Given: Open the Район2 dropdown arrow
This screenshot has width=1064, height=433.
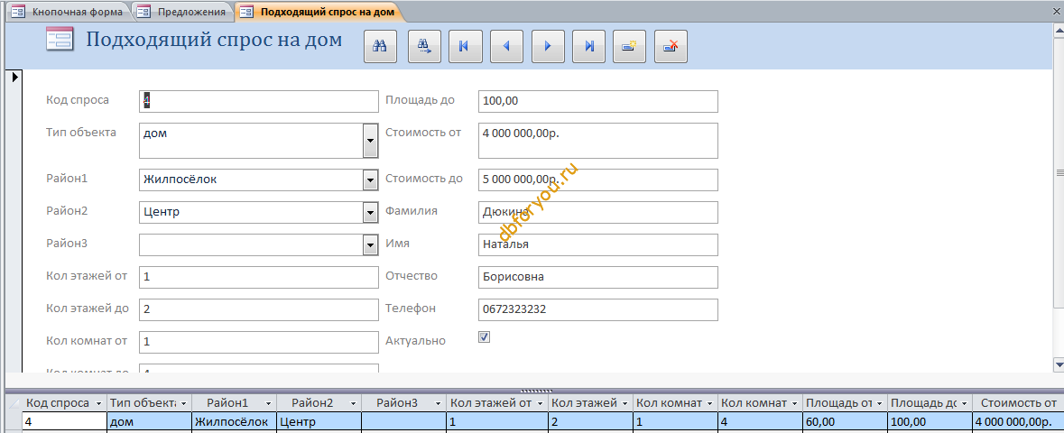Looking at the screenshot, I should tap(371, 212).
